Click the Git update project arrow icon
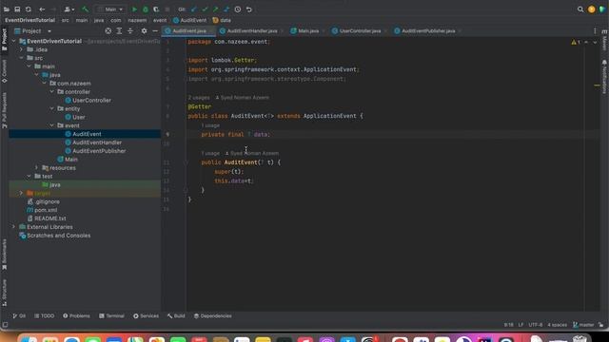 coord(194,9)
